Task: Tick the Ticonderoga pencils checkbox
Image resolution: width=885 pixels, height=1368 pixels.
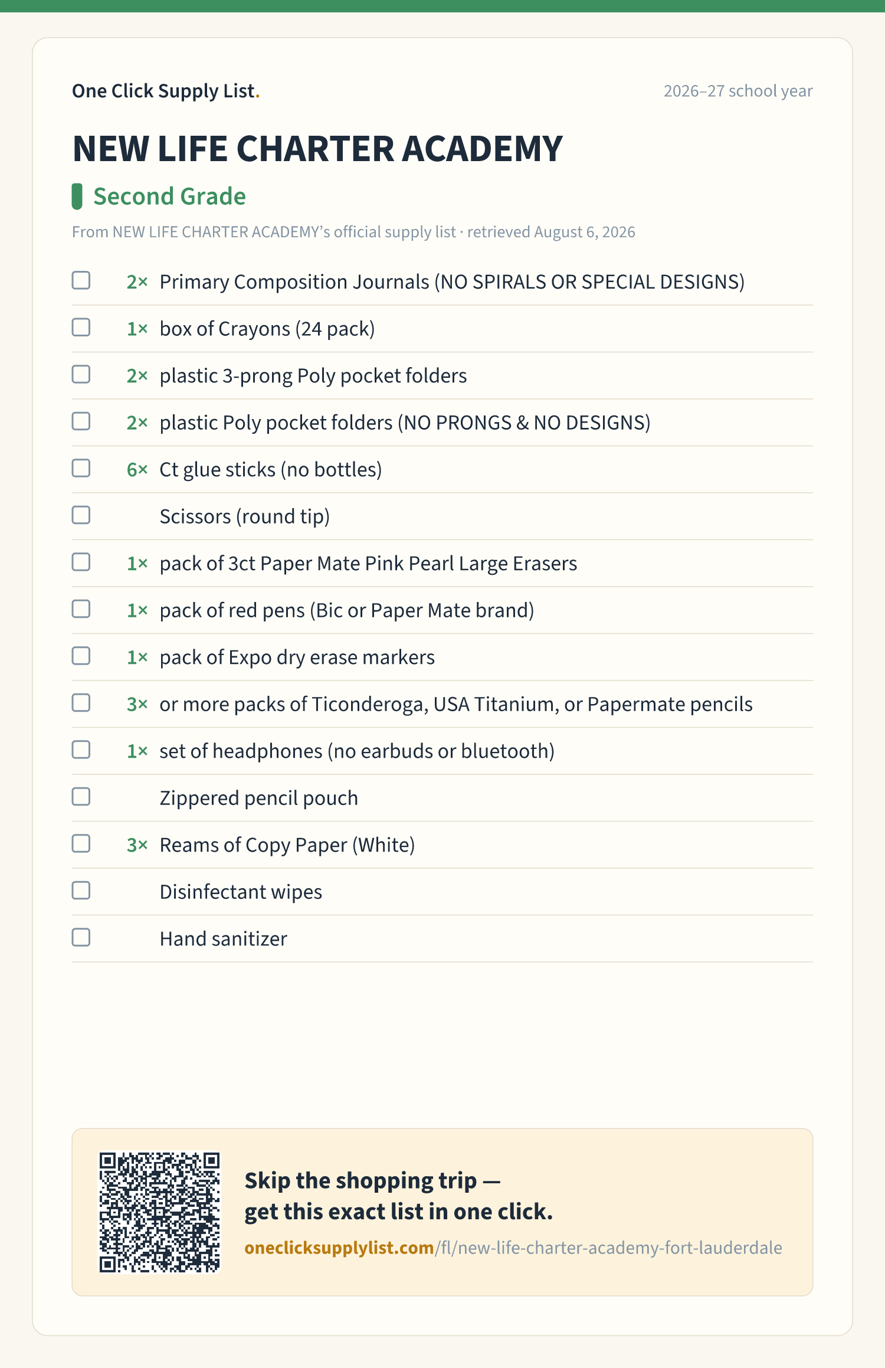Action: [x=81, y=703]
